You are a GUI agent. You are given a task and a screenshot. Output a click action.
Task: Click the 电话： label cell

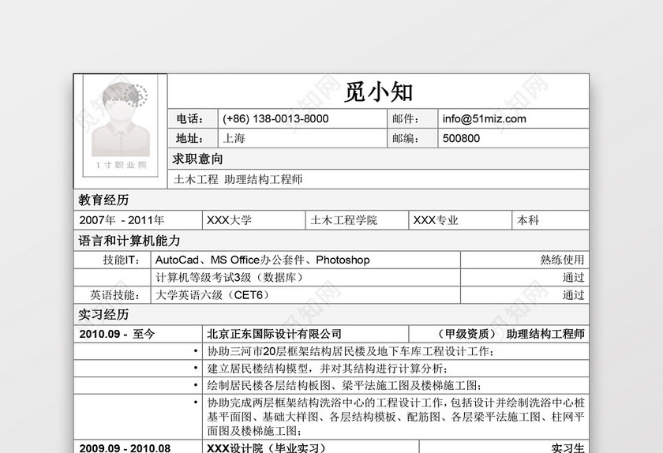pos(193,119)
